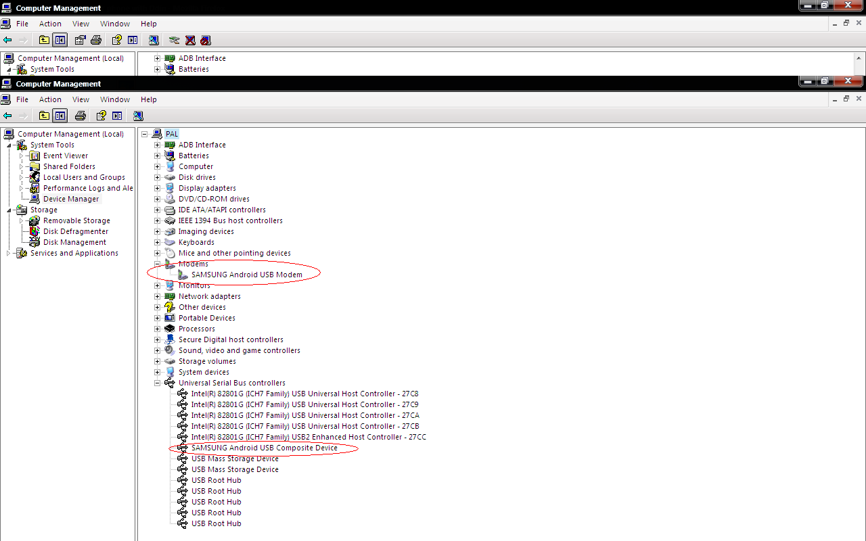Click scroll-up arrow in background window pane
Image resolution: width=866 pixels, height=541 pixels.
860,59
